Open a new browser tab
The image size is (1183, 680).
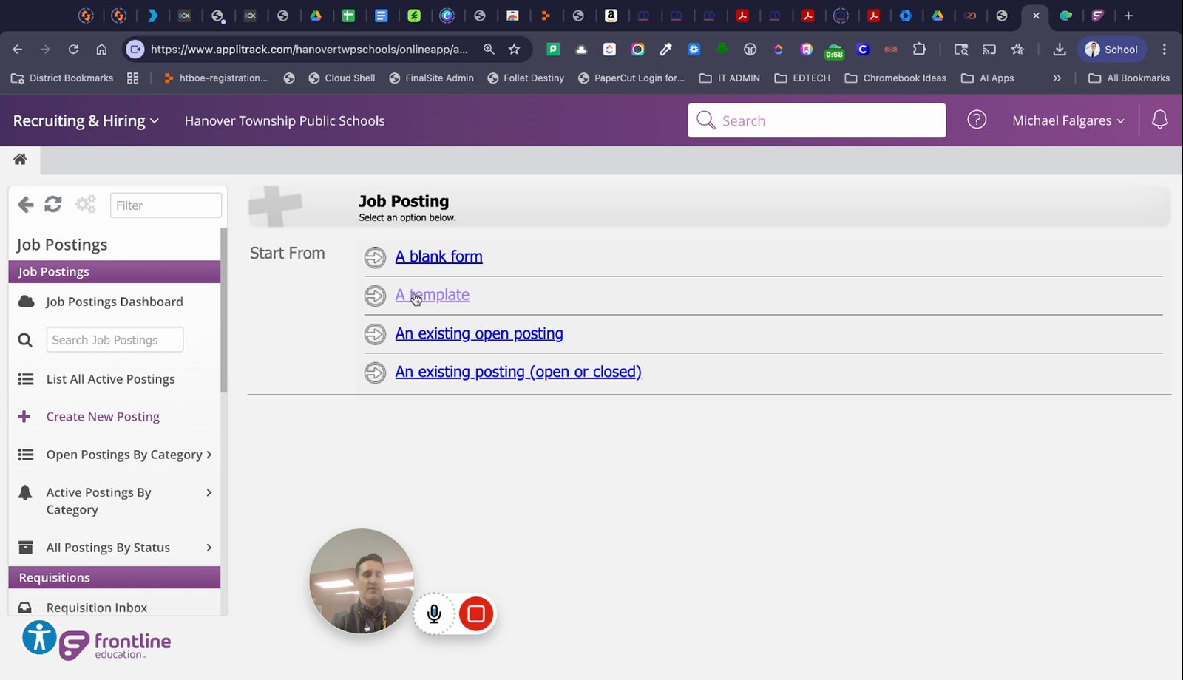[1128, 16]
